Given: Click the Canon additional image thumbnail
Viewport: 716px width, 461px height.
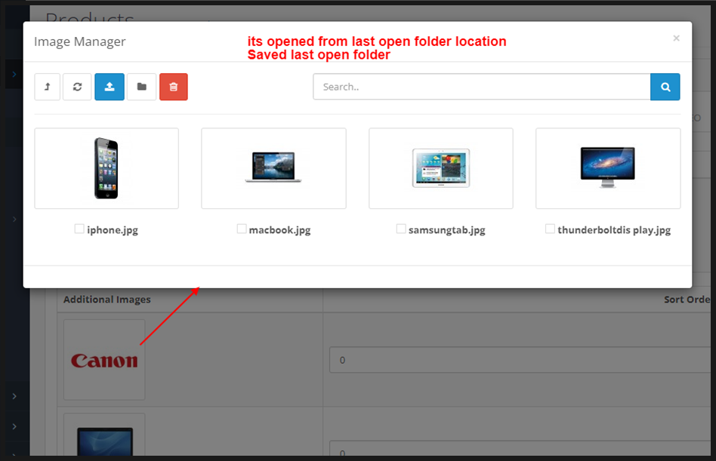Looking at the screenshot, I should point(103,360).
